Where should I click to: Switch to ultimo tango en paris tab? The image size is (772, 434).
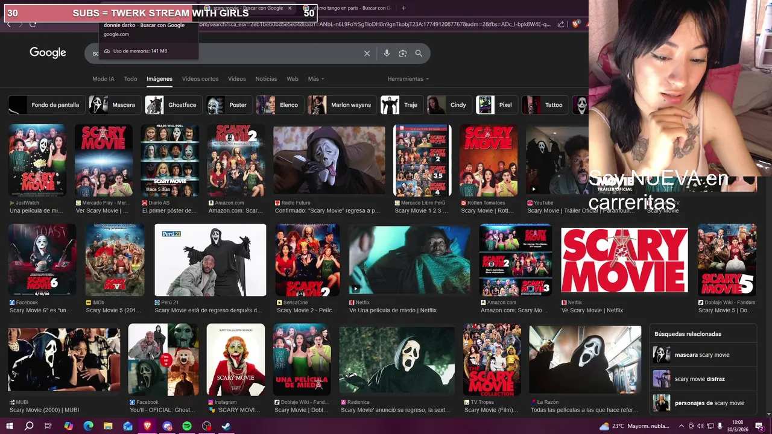click(347, 8)
